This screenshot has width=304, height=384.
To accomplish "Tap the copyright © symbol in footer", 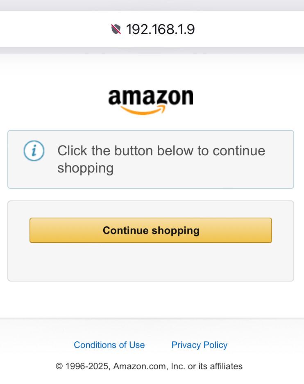I will 59,366.
